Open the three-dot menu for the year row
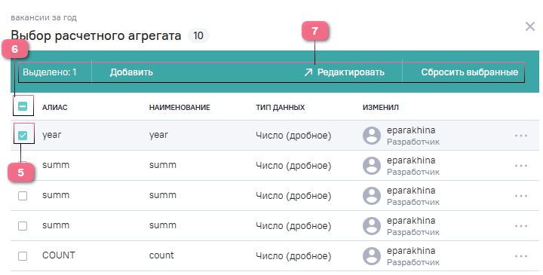The width and height of the screenshot is (543, 275). click(x=521, y=136)
